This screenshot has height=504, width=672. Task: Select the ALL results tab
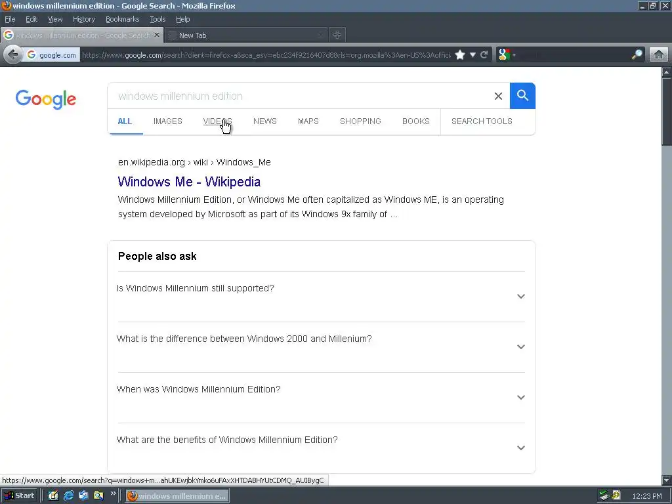[x=125, y=121]
